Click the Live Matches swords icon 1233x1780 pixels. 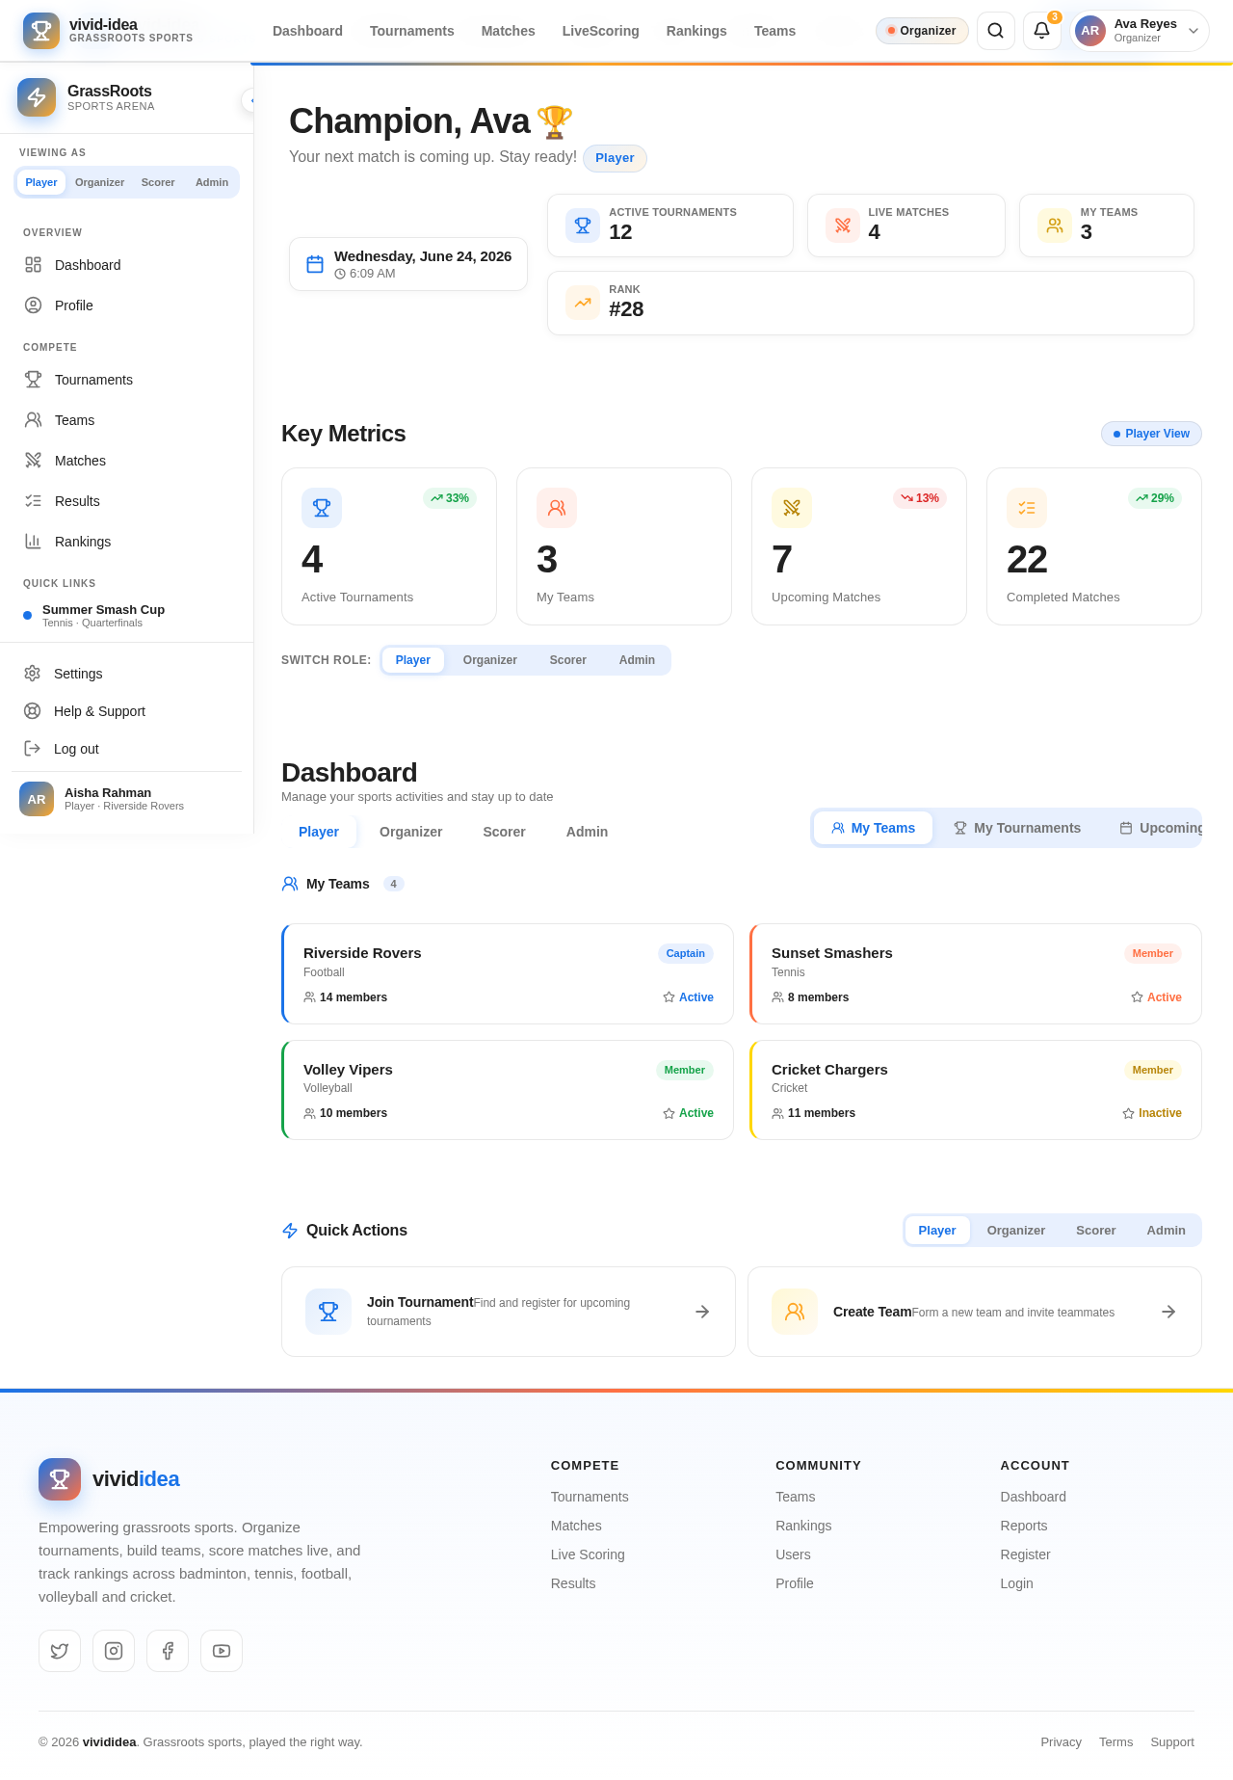[843, 226]
